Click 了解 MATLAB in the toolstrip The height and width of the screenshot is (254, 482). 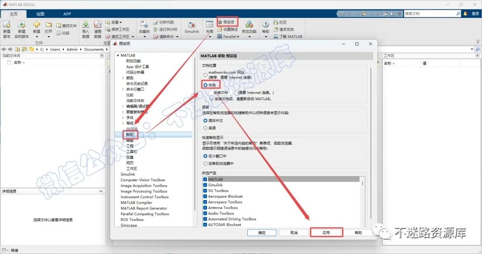[x=288, y=36]
